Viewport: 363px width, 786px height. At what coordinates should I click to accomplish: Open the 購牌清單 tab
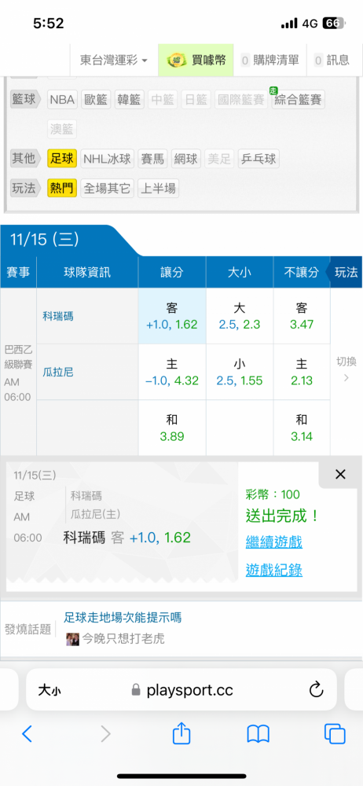270,61
